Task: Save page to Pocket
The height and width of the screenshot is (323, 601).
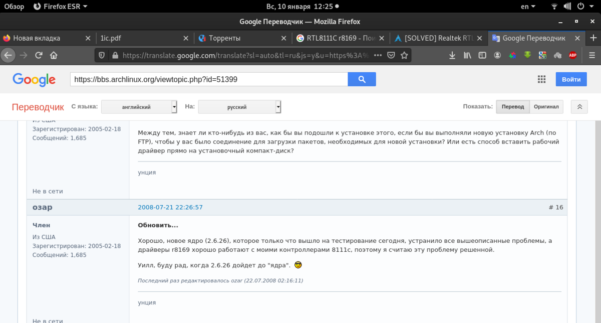Action: pyautogui.click(x=392, y=55)
